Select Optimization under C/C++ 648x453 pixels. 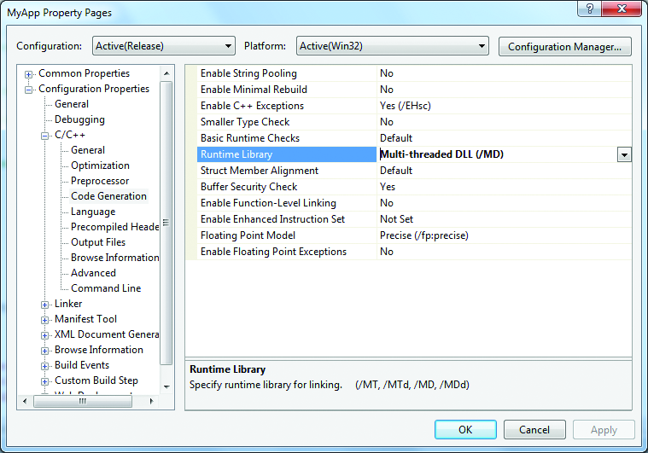(100, 166)
